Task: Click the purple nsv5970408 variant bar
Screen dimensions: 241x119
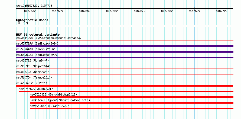Action: tap(125, 52)
